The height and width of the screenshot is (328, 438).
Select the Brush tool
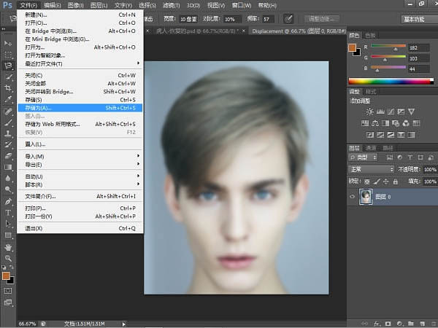coord(8,122)
